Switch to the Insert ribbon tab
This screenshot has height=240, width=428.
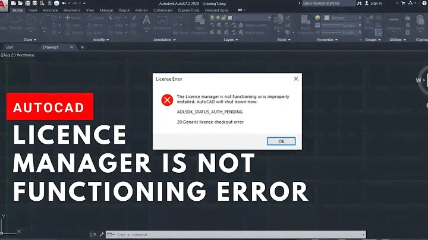(32, 10)
